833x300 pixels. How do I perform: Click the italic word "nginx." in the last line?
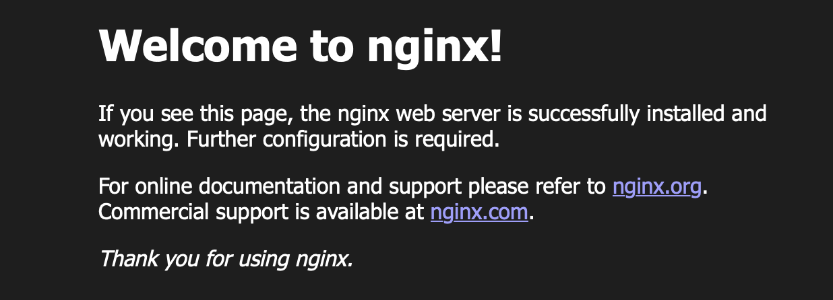point(324,260)
